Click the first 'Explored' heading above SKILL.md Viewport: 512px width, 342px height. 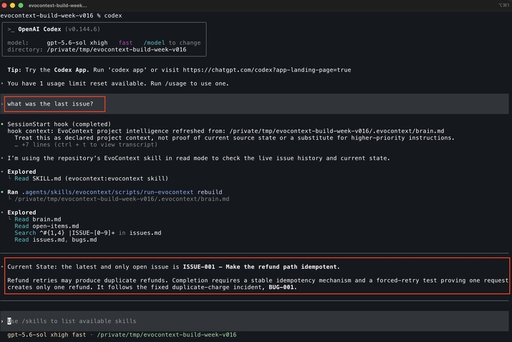[x=22, y=171]
